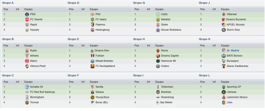
Task: Click the Inf column header in Grupo L
Action: [214, 82]
